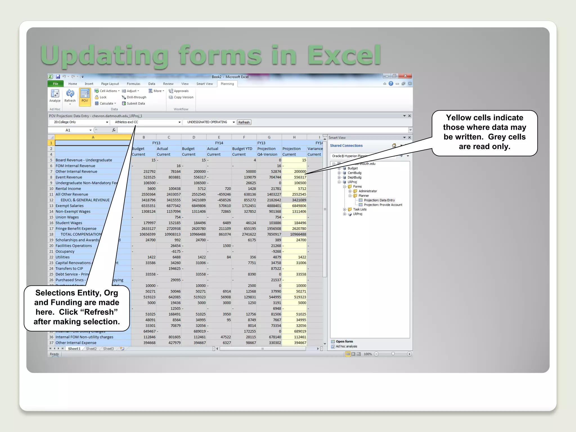This screenshot has height=432, width=576.
Task: Click Submit Data in the ribbon
Action: (x=133, y=103)
